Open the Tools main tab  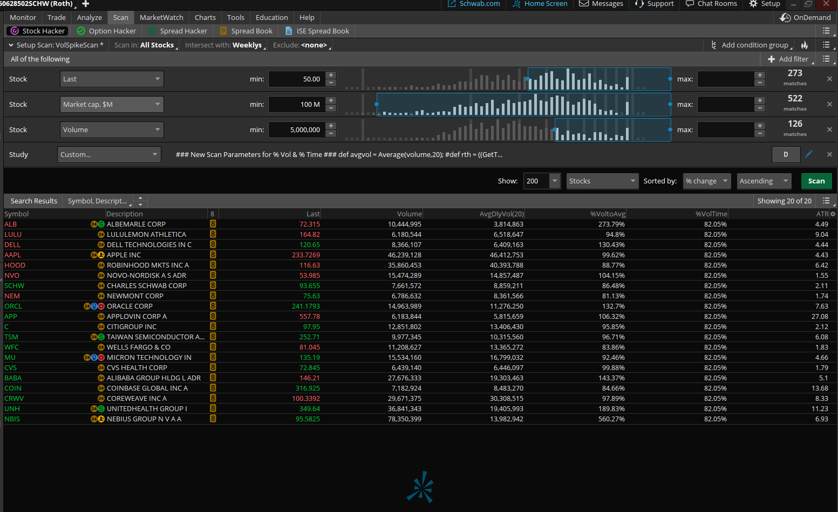pos(236,18)
